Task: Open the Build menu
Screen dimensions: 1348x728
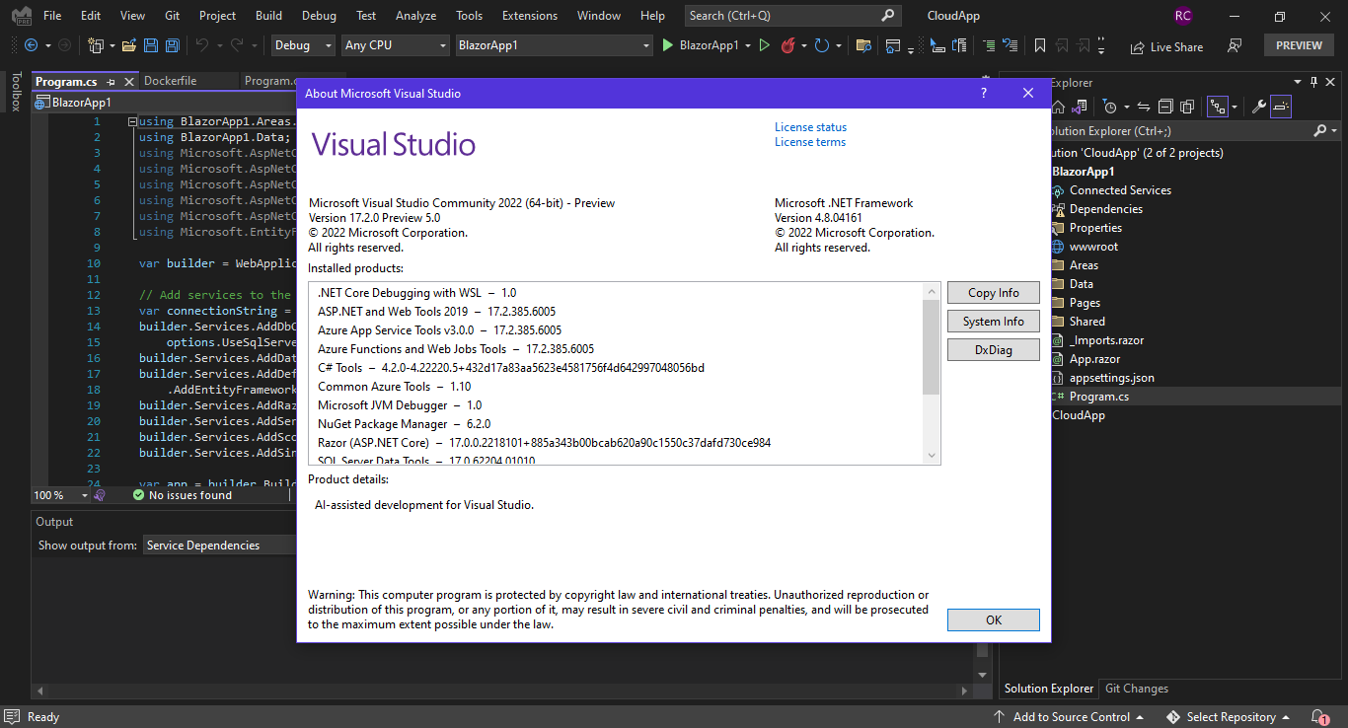Action: (x=268, y=16)
